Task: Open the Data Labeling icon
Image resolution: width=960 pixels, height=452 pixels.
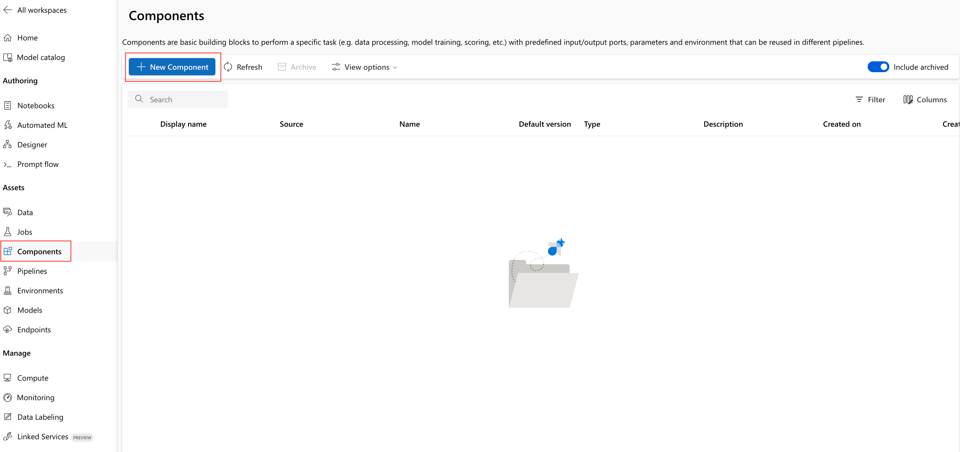Action: pos(7,417)
